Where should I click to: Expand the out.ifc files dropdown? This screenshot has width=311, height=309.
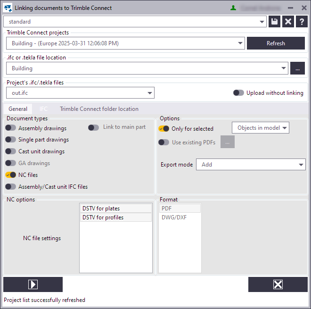pos(80,93)
